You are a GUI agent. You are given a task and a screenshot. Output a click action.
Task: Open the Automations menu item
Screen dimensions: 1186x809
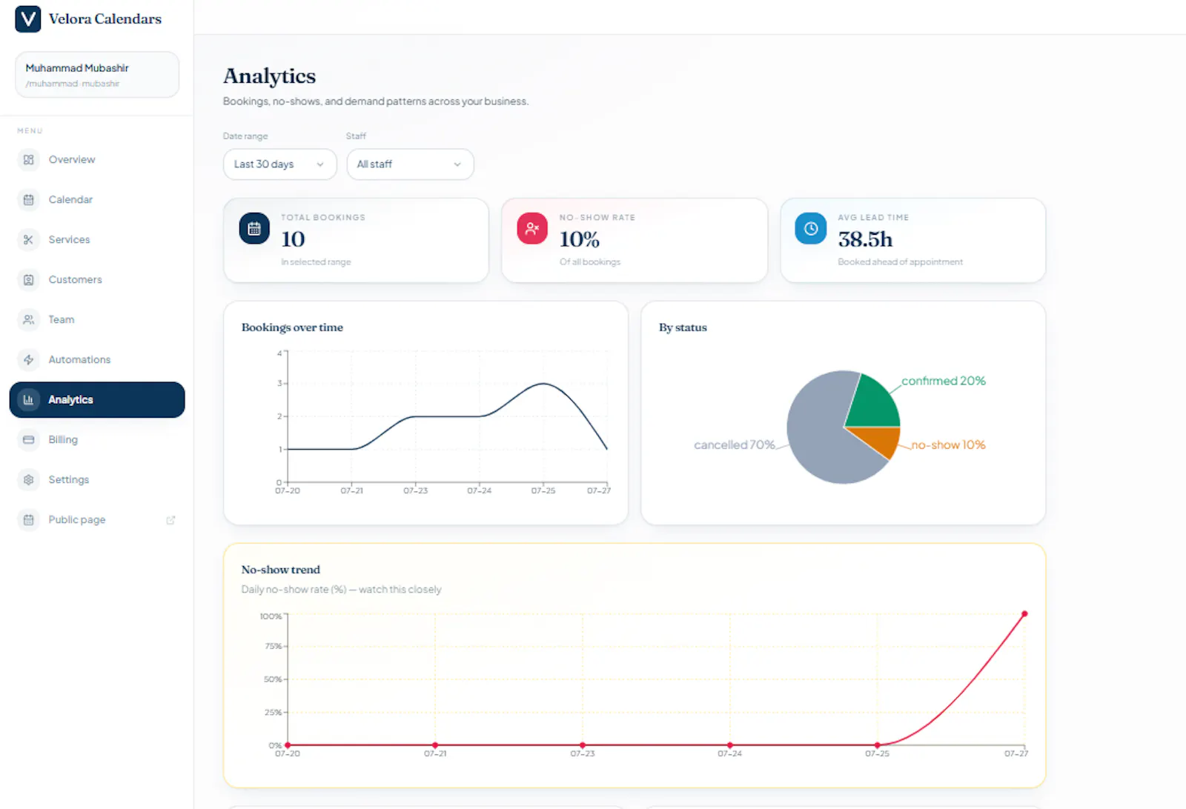pyautogui.click(x=97, y=359)
